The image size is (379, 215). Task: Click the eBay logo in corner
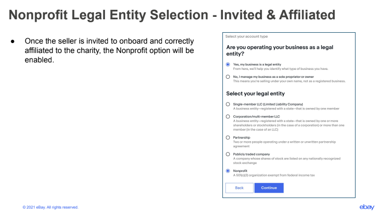367,207
